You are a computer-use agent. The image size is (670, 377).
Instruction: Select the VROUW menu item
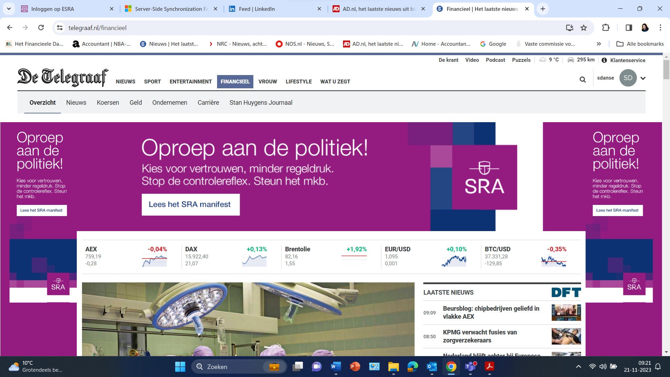pos(268,82)
